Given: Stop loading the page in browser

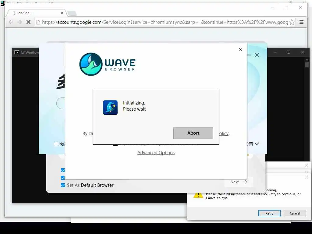Looking at the screenshot, I should 28,22.
